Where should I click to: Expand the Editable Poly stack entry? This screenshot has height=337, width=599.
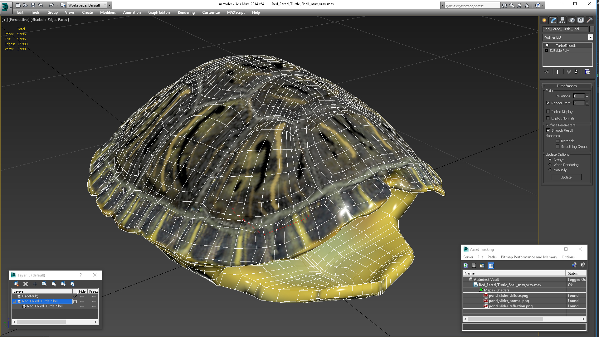point(546,51)
